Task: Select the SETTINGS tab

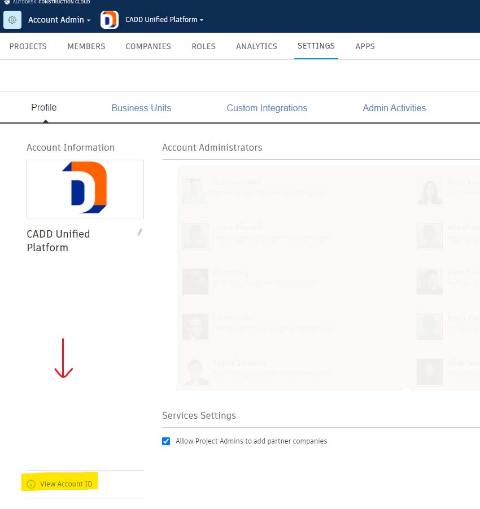Action: pos(316,46)
